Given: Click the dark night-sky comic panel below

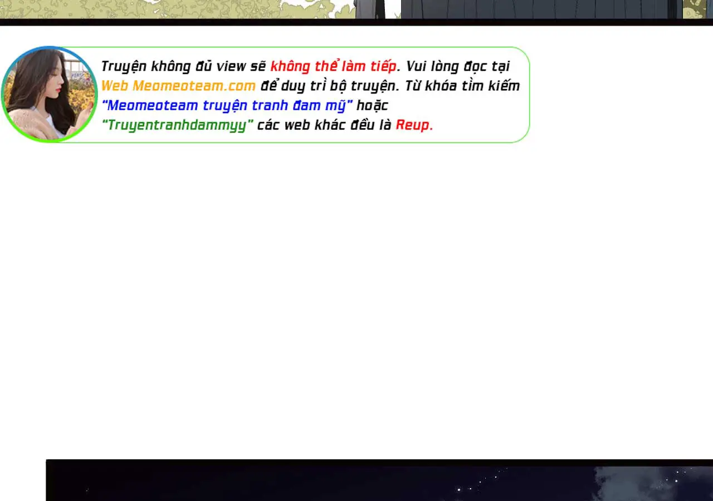Looking at the screenshot, I should tap(279, 482).
